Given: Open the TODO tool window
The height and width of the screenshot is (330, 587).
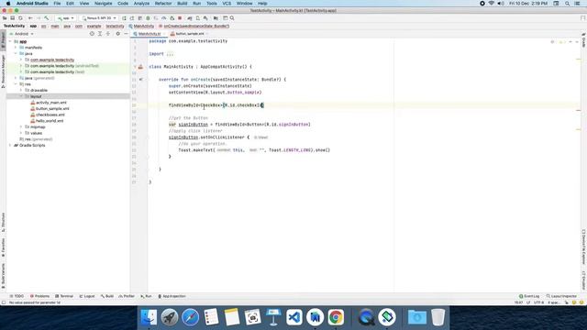Looking at the screenshot, I should (x=17, y=296).
